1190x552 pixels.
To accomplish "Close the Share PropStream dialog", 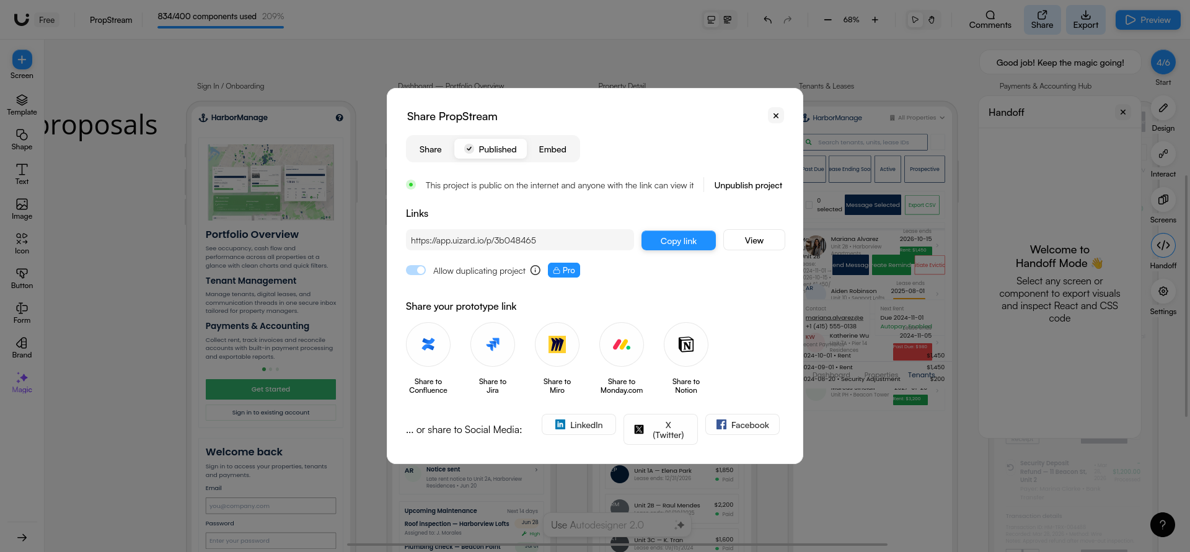I will point(775,116).
